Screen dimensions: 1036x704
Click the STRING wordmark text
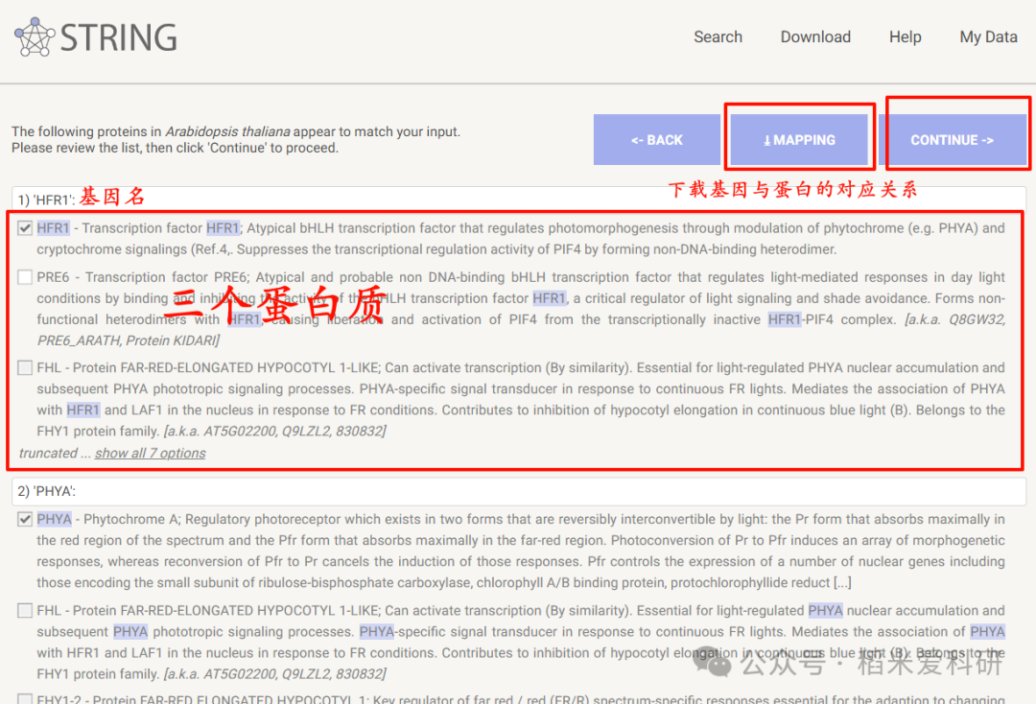[x=119, y=37]
